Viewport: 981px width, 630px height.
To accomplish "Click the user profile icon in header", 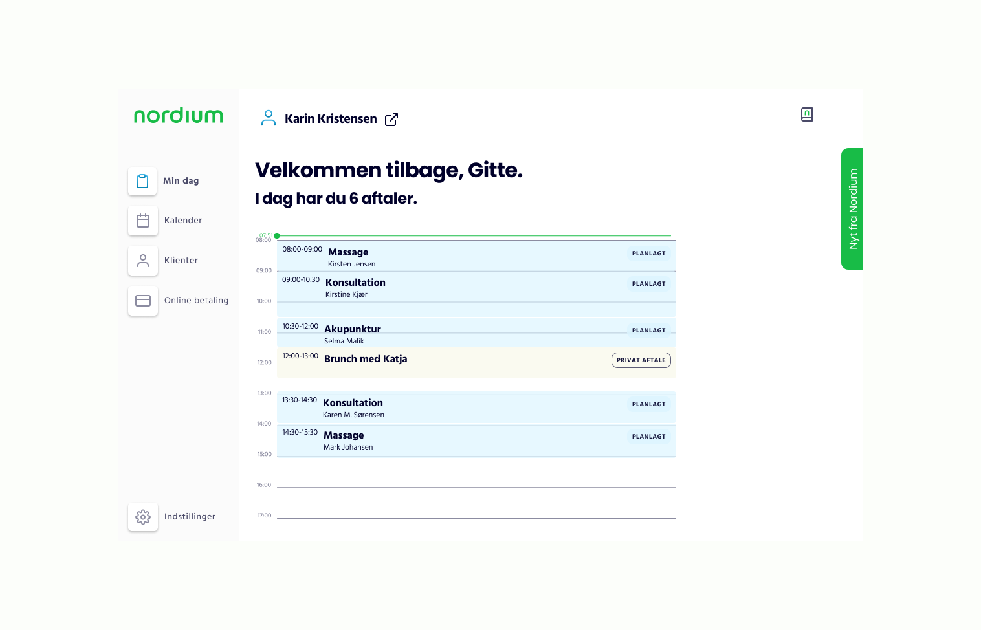I will (x=268, y=118).
